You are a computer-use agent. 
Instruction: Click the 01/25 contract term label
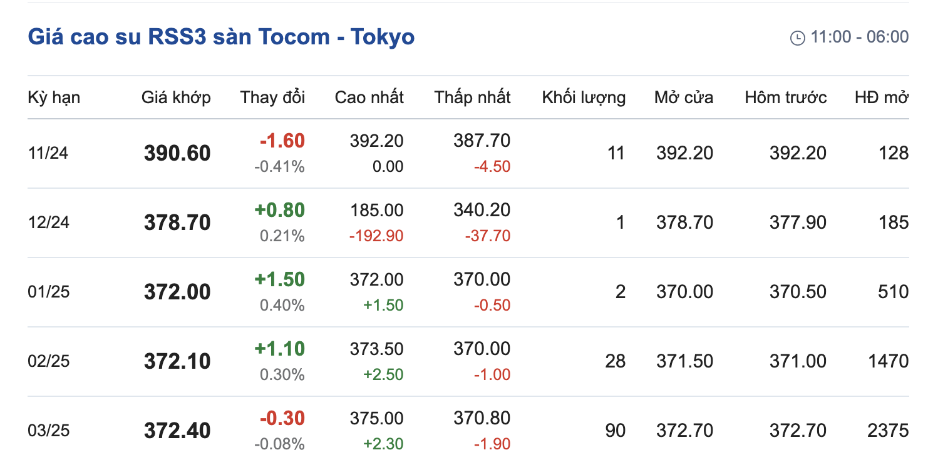pyautogui.click(x=48, y=292)
